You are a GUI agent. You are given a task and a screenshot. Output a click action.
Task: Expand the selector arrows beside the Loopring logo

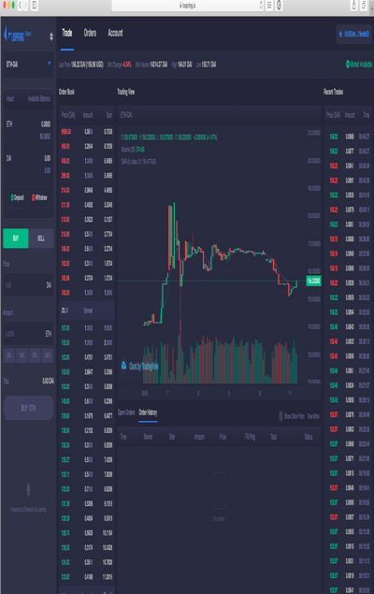(x=51, y=36)
